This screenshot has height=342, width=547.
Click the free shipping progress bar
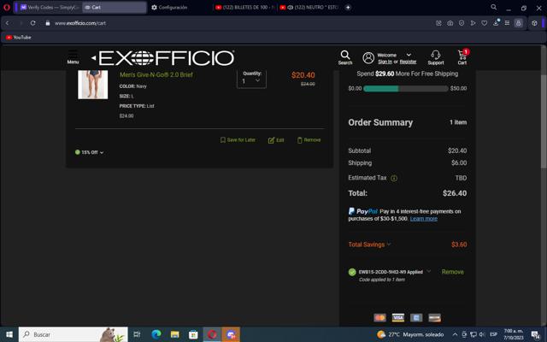406,89
